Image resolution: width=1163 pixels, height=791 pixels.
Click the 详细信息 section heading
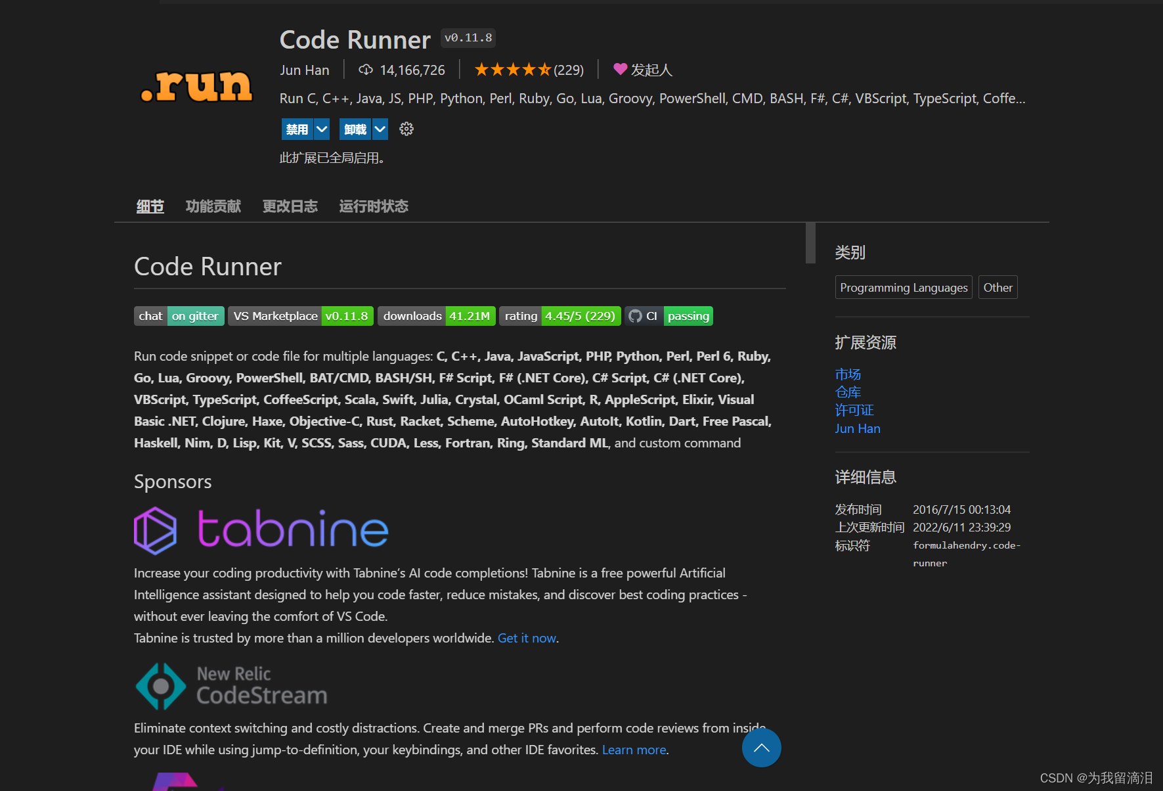pyautogui.click(x=866, y=477)
